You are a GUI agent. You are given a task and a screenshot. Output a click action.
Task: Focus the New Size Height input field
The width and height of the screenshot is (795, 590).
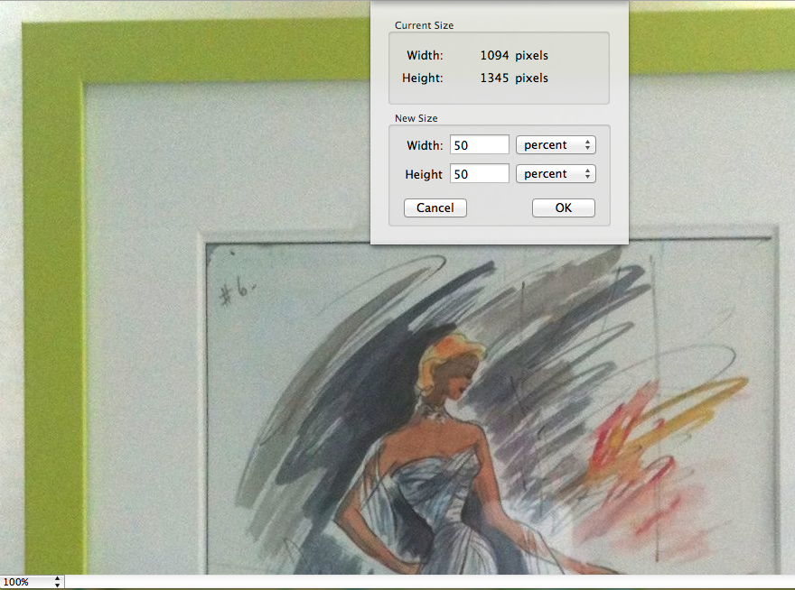pos(479,174)
